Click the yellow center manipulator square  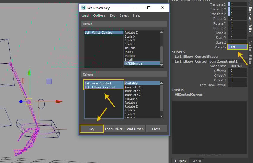pyautogui.click(x=29, y=102)
